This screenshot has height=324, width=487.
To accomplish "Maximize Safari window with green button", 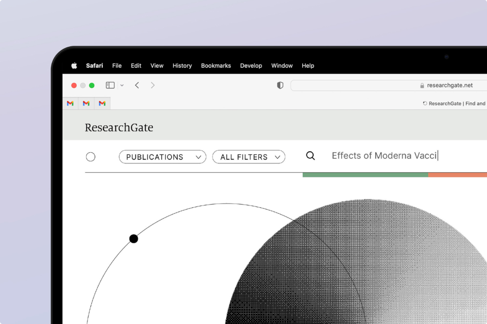I will coord(92,85).
